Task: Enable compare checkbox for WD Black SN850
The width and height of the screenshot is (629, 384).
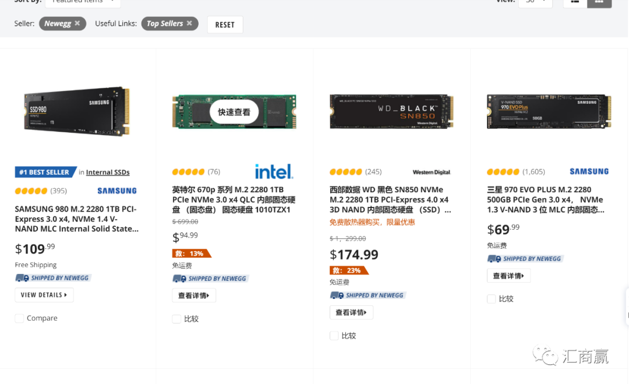Action: [334, 336]
